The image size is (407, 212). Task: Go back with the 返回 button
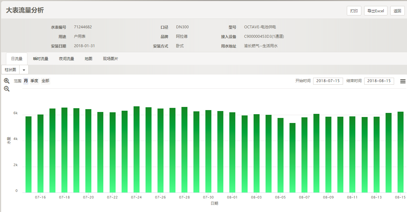[x=398, y=11]
